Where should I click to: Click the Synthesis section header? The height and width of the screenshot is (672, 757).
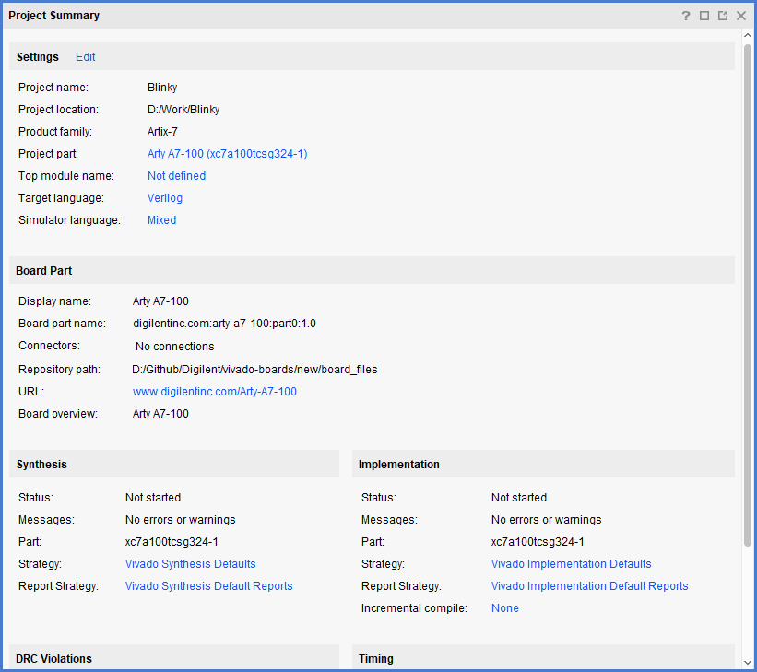click(174, 464)
